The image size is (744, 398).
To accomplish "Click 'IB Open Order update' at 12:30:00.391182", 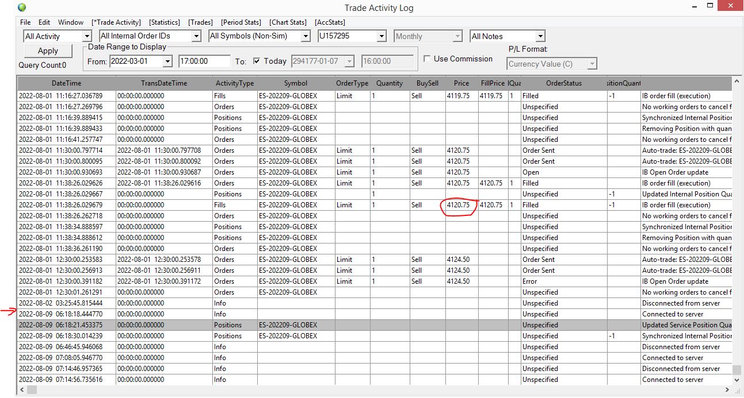I will (x=675, y=281).
